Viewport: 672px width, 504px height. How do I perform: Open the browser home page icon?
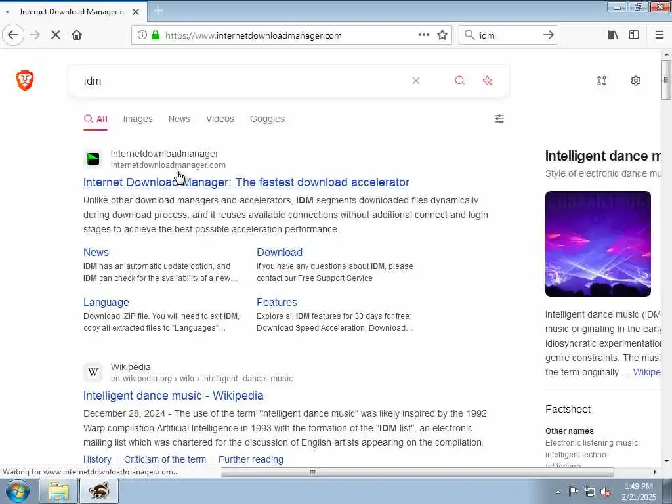[x=77, y=35]
